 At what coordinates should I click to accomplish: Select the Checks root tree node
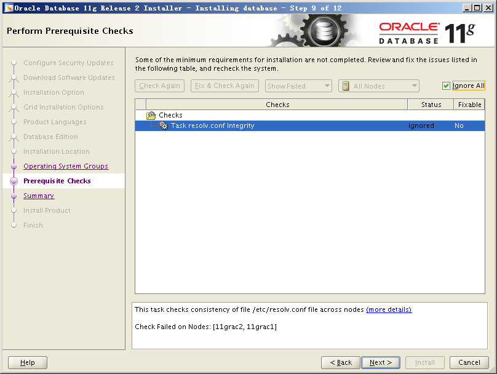coord(170,115)
